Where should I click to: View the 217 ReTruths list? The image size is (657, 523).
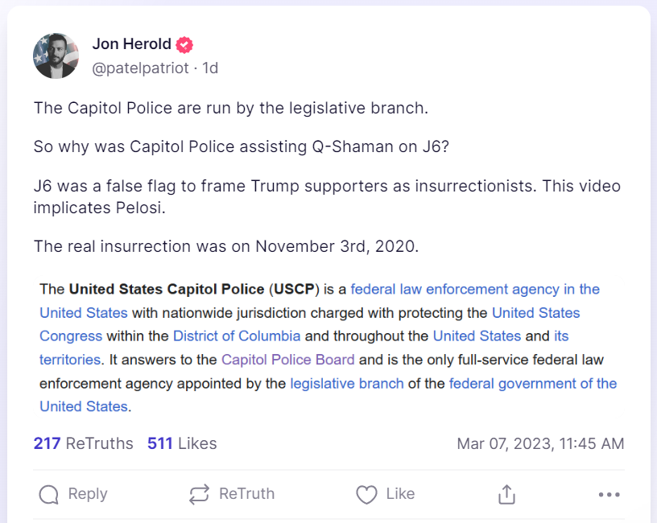pos(83,443)
